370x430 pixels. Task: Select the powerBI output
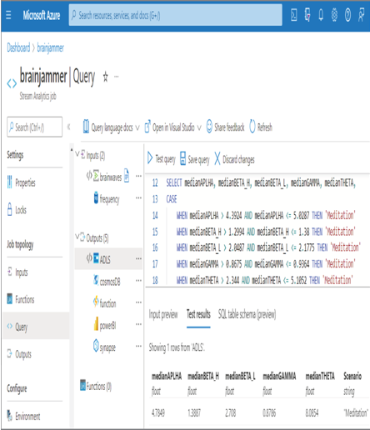click(x=105, y=324)
